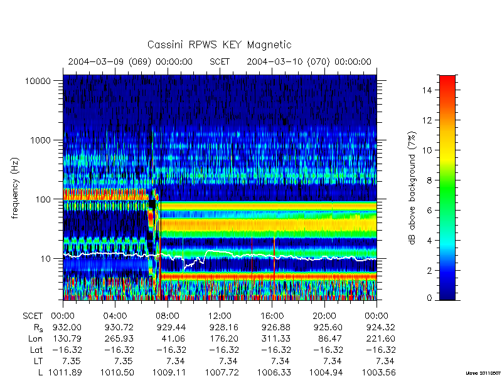Click the SCET label between the date headers
This screenshot has height=376, width=502.
(220, 61)
